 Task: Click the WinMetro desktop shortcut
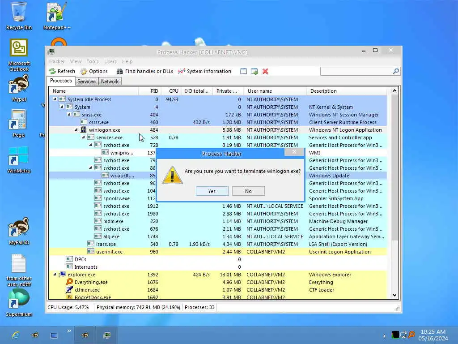tap(19, 159)
